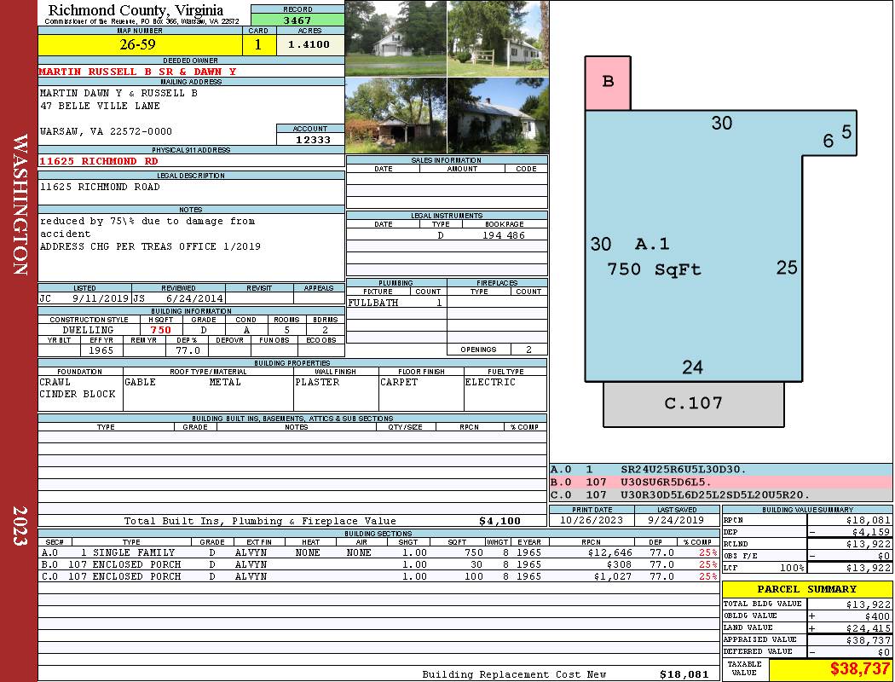Click the EFF YR value 1965

(101, 350)
